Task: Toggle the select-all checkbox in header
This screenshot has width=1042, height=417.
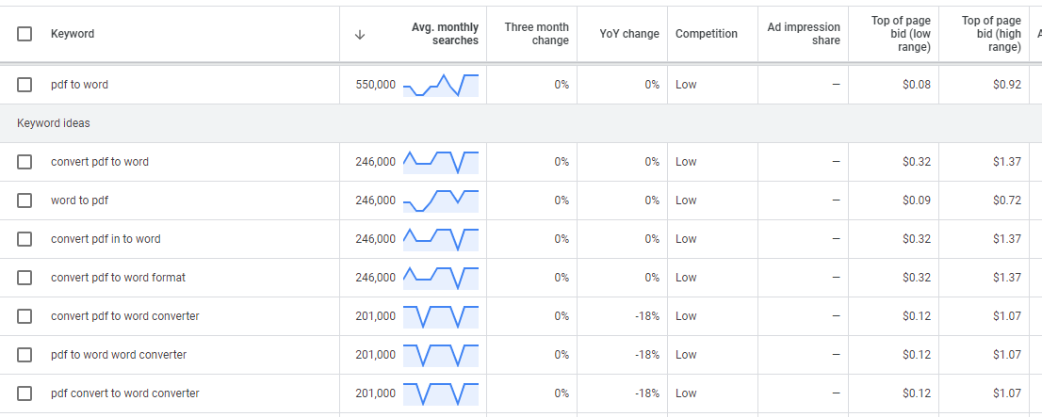Action: pyautogui.click(x=25, y=34)
